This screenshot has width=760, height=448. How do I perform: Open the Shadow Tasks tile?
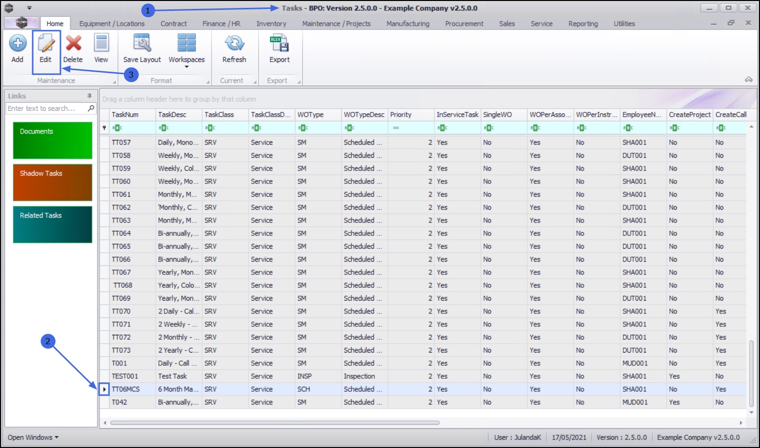(53, 182)
